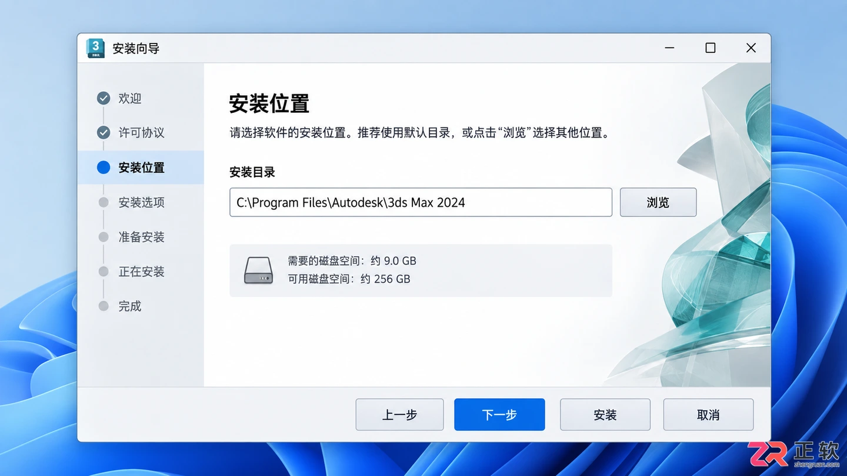Cancel setup with the 取消 button
Image resolution: width=847 pixels, height=476 pixels.
pos(708,414)
